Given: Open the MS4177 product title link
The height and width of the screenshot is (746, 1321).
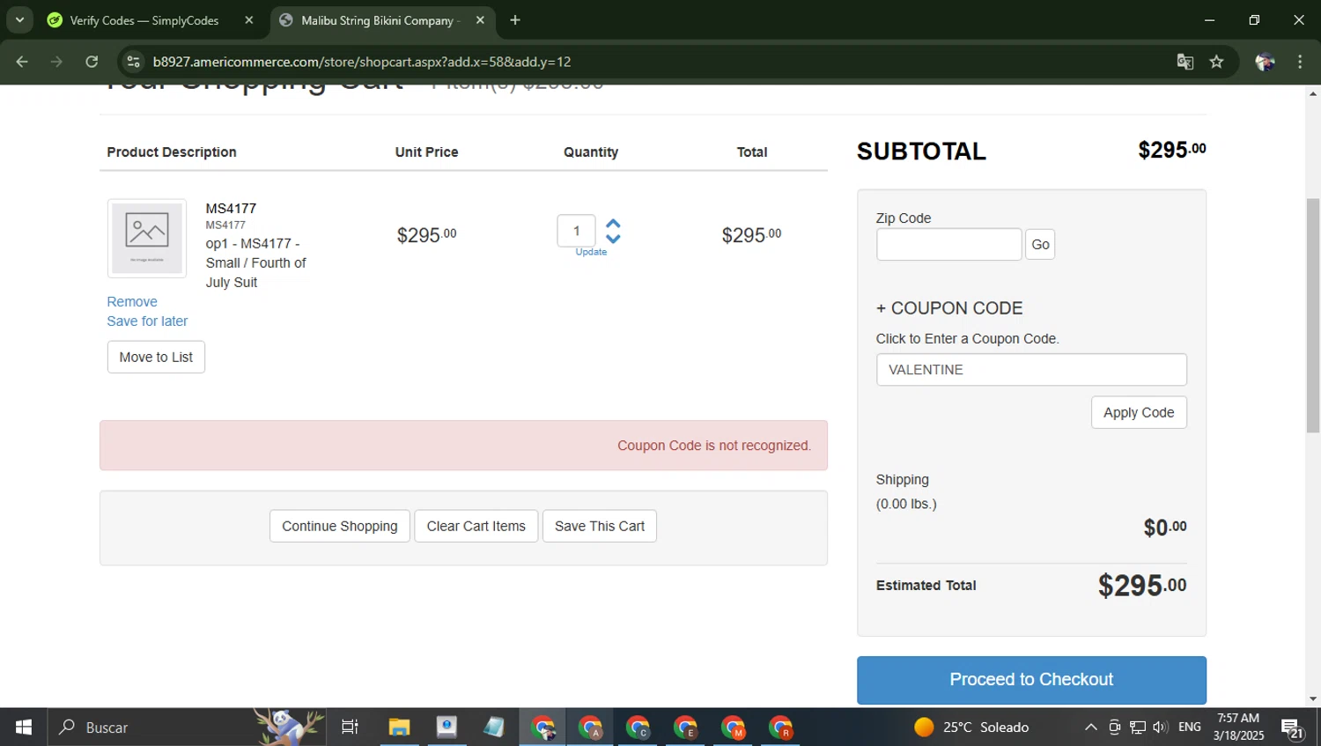Looking at the screenshot, I should [x=231, y=209].
